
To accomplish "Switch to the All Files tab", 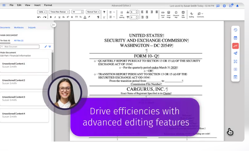I will [x=19, y=40].
